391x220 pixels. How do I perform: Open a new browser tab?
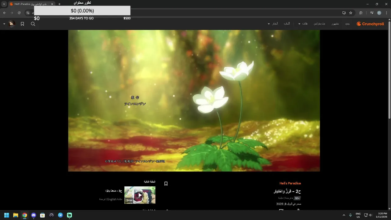click(59, 4)
